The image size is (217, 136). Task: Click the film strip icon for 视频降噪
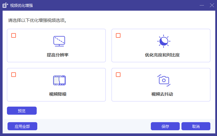(x=59, y=80)
